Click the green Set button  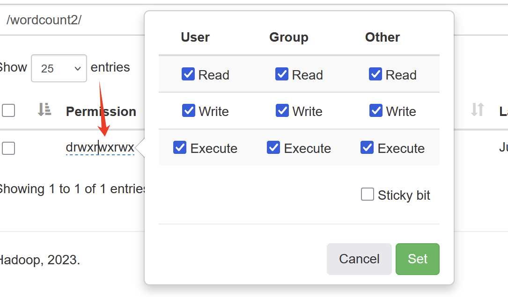pos(417,259)
